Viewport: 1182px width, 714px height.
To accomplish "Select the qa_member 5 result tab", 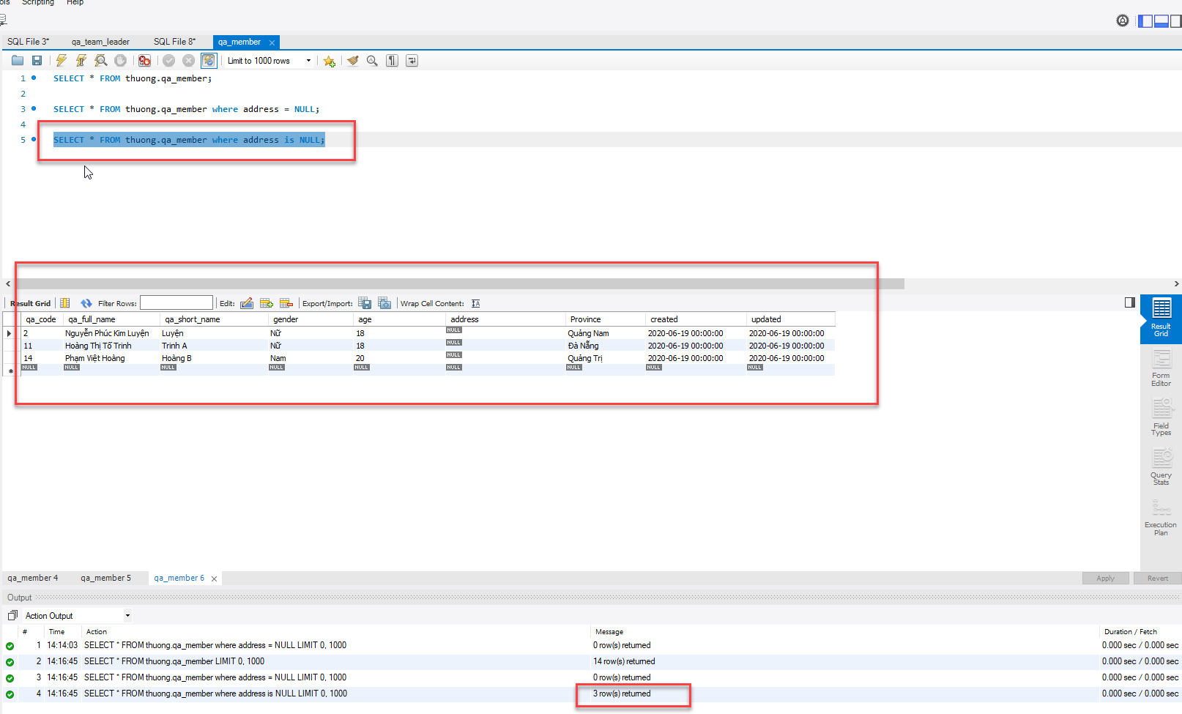I will pyautogui.click(x=105, y=578).
